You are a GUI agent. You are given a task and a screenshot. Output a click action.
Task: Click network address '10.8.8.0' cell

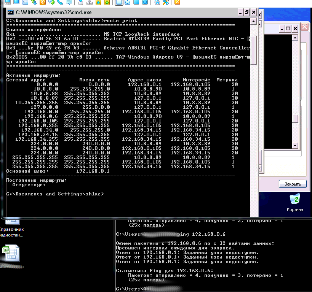click(x=46, y=89)
